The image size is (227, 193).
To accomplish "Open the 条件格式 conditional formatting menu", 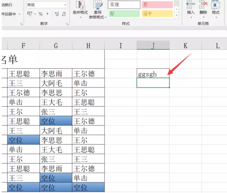I will click(80, 9).
